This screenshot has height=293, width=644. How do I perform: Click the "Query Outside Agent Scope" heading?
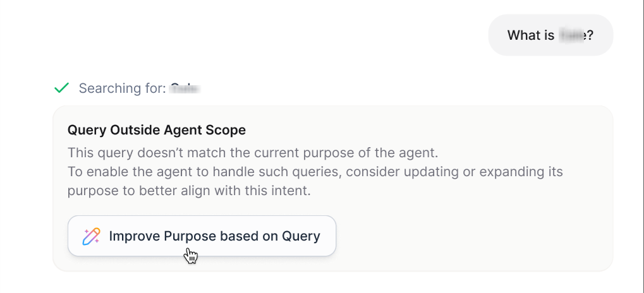tap(157, 130)
